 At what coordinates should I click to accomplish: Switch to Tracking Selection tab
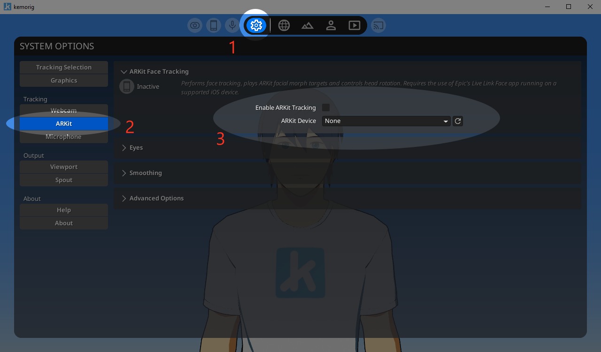tap(64, 67)
